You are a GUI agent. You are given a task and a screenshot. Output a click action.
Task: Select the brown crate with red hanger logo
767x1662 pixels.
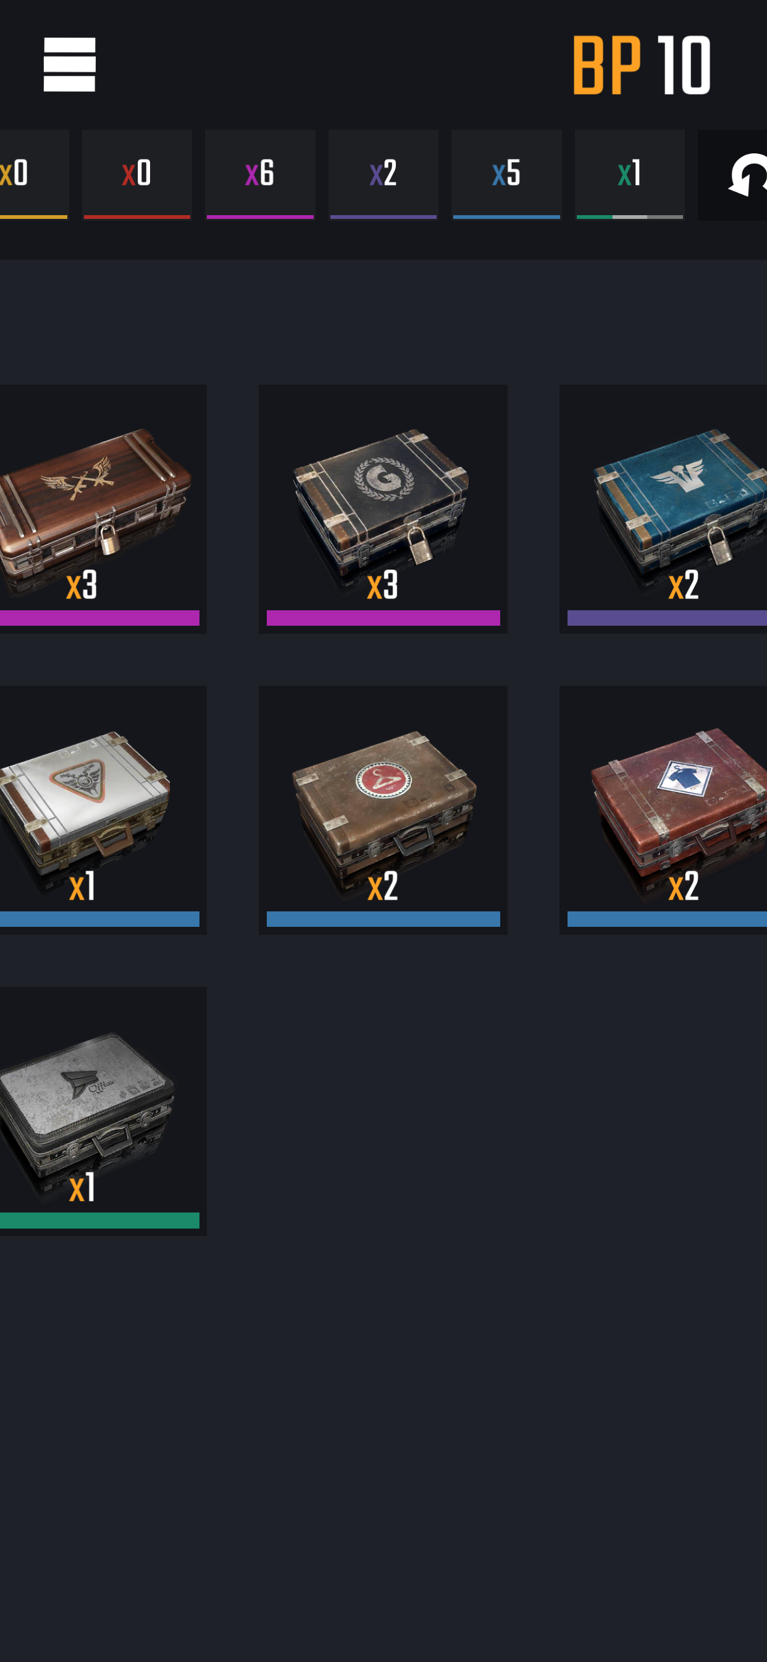pyautogui.click(x=383, y=810)
